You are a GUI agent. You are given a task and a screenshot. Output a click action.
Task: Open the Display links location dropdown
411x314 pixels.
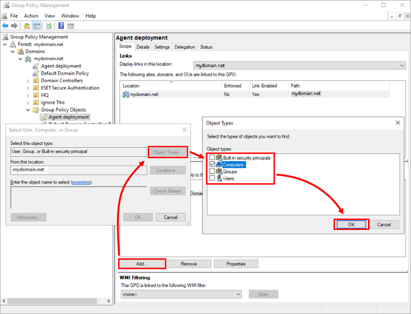coord(401,65)
